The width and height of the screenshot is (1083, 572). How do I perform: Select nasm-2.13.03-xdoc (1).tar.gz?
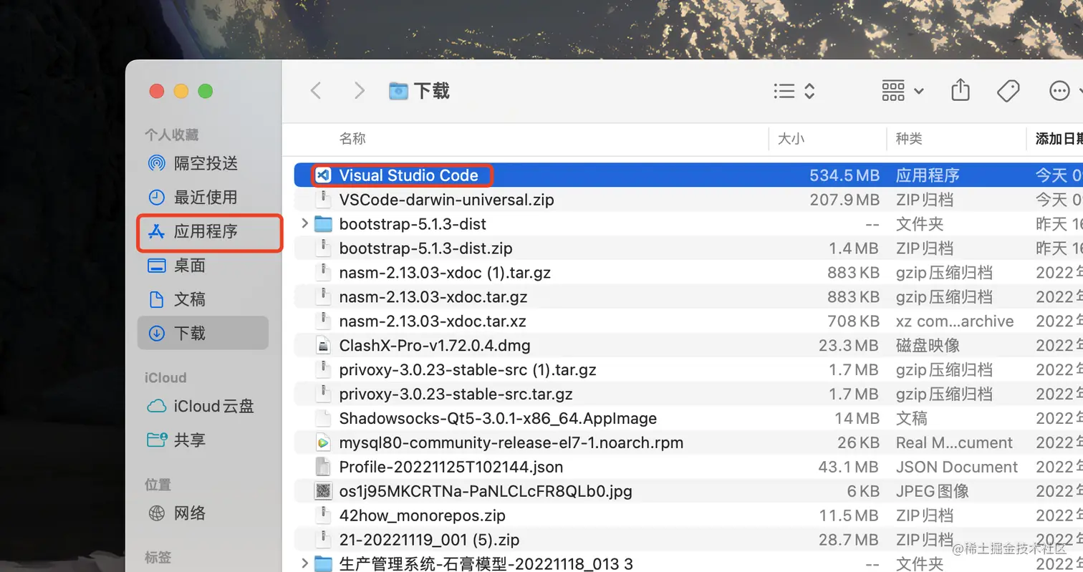445,273
